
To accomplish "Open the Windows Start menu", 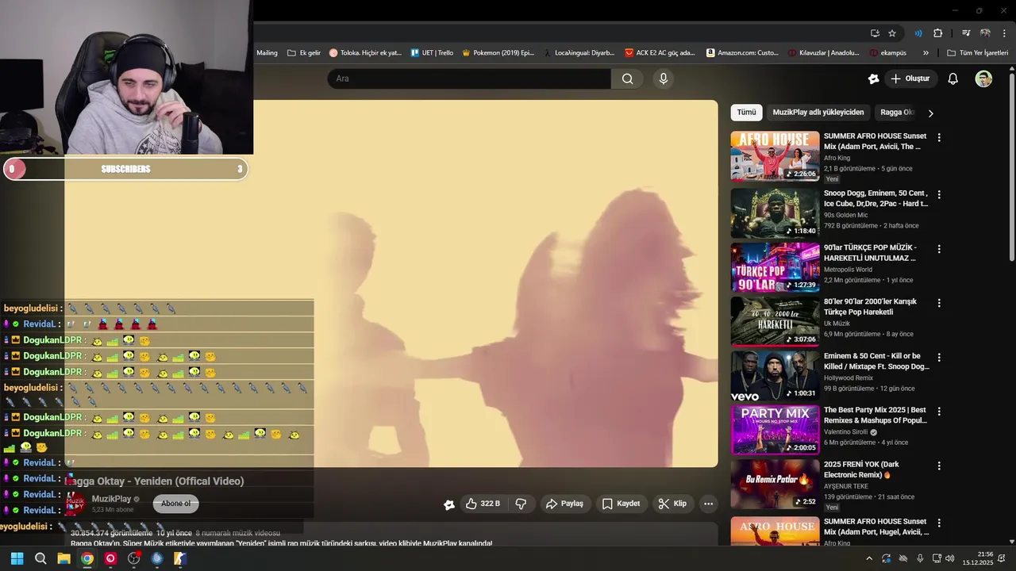I will pos(17,558).
